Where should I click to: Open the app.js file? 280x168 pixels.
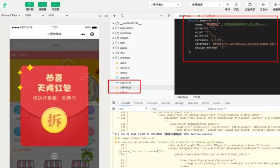point(124,73)
